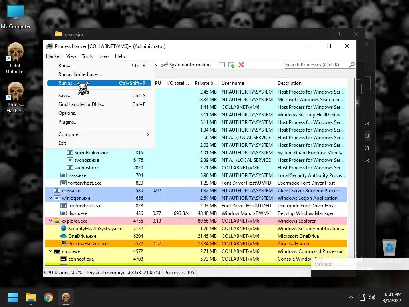
Task: Click the System information toolbar label
Action: (x=190, y=65)
